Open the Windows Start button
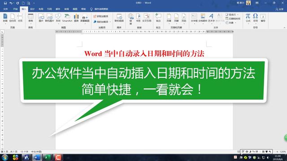Viewport: 287px width, 161px height. pos(5,157)
